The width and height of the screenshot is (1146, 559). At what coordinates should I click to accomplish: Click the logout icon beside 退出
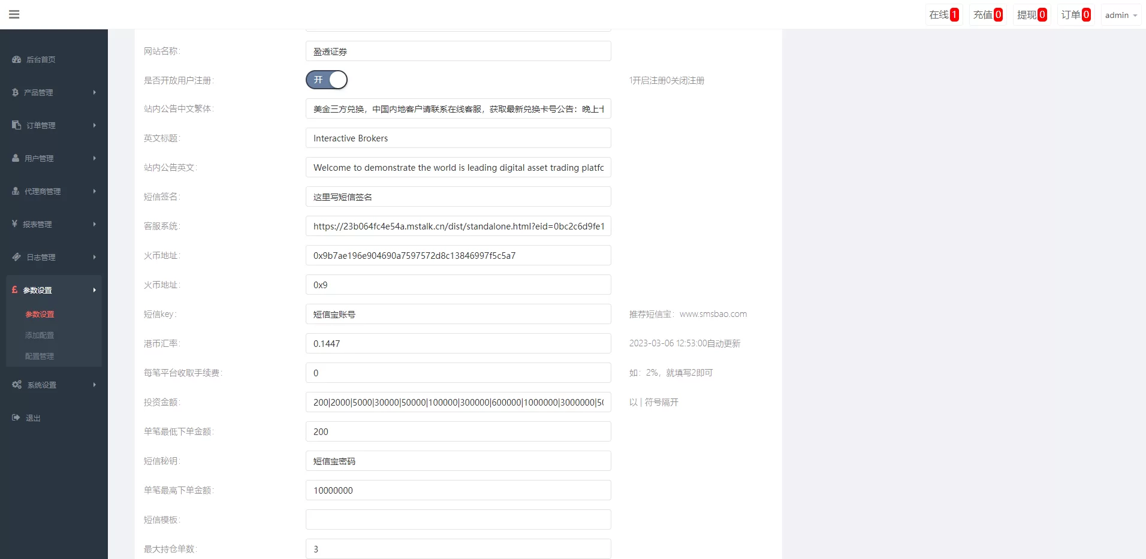coord(16,418)
